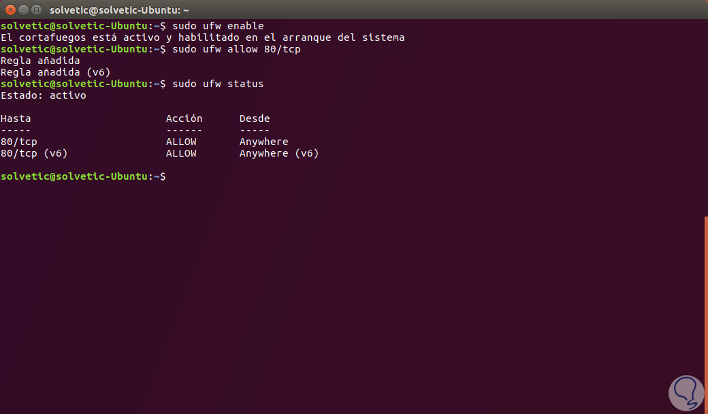Minimize the terminal window
Screen dimensions: 708x414
click(22, 10)
